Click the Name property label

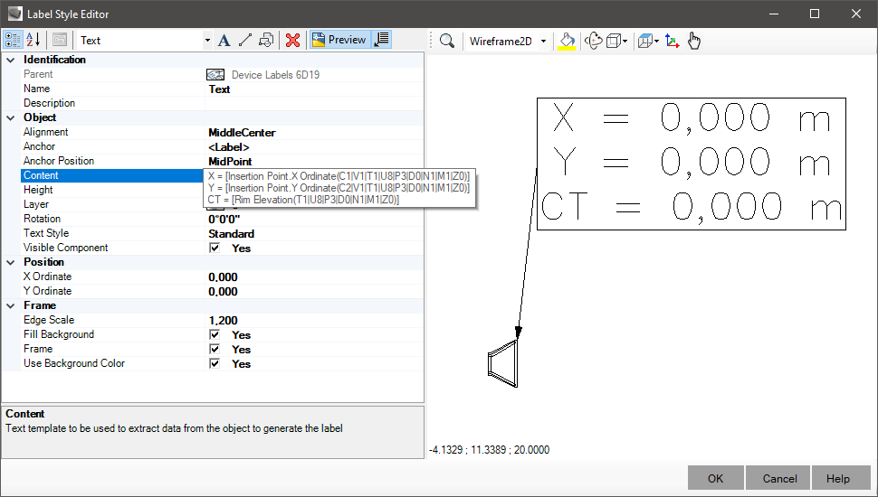tap(36, 89)
